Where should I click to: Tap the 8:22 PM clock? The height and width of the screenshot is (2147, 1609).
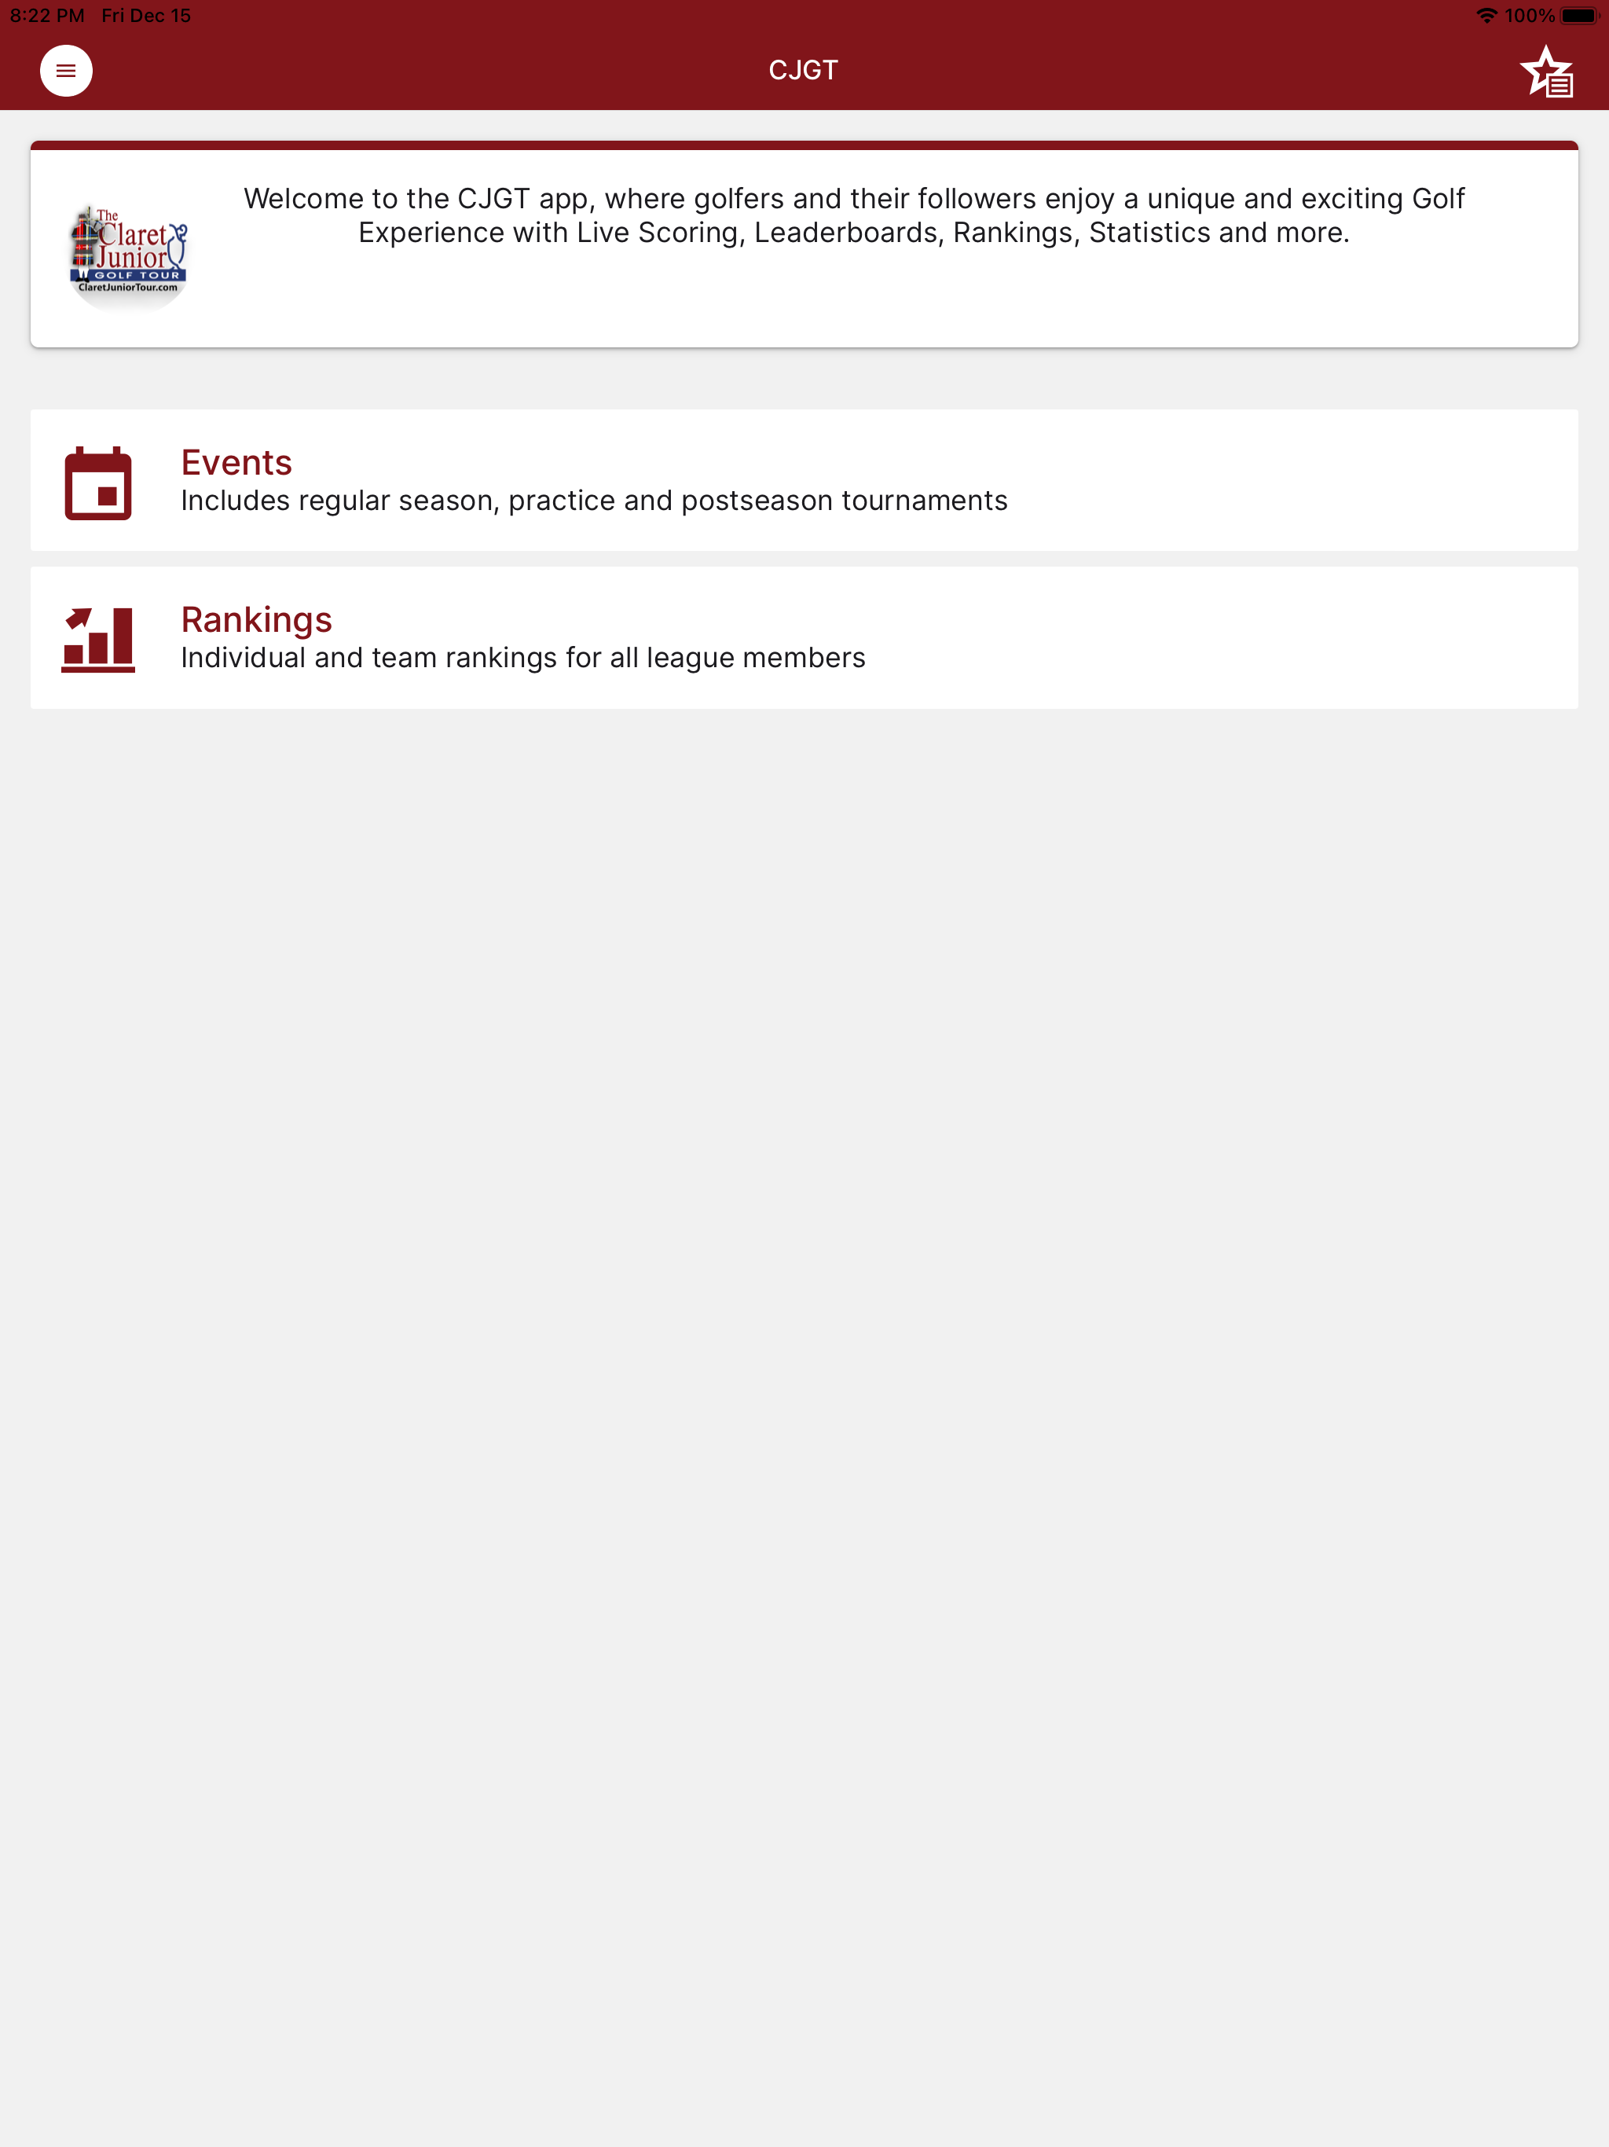pos(46,16)
